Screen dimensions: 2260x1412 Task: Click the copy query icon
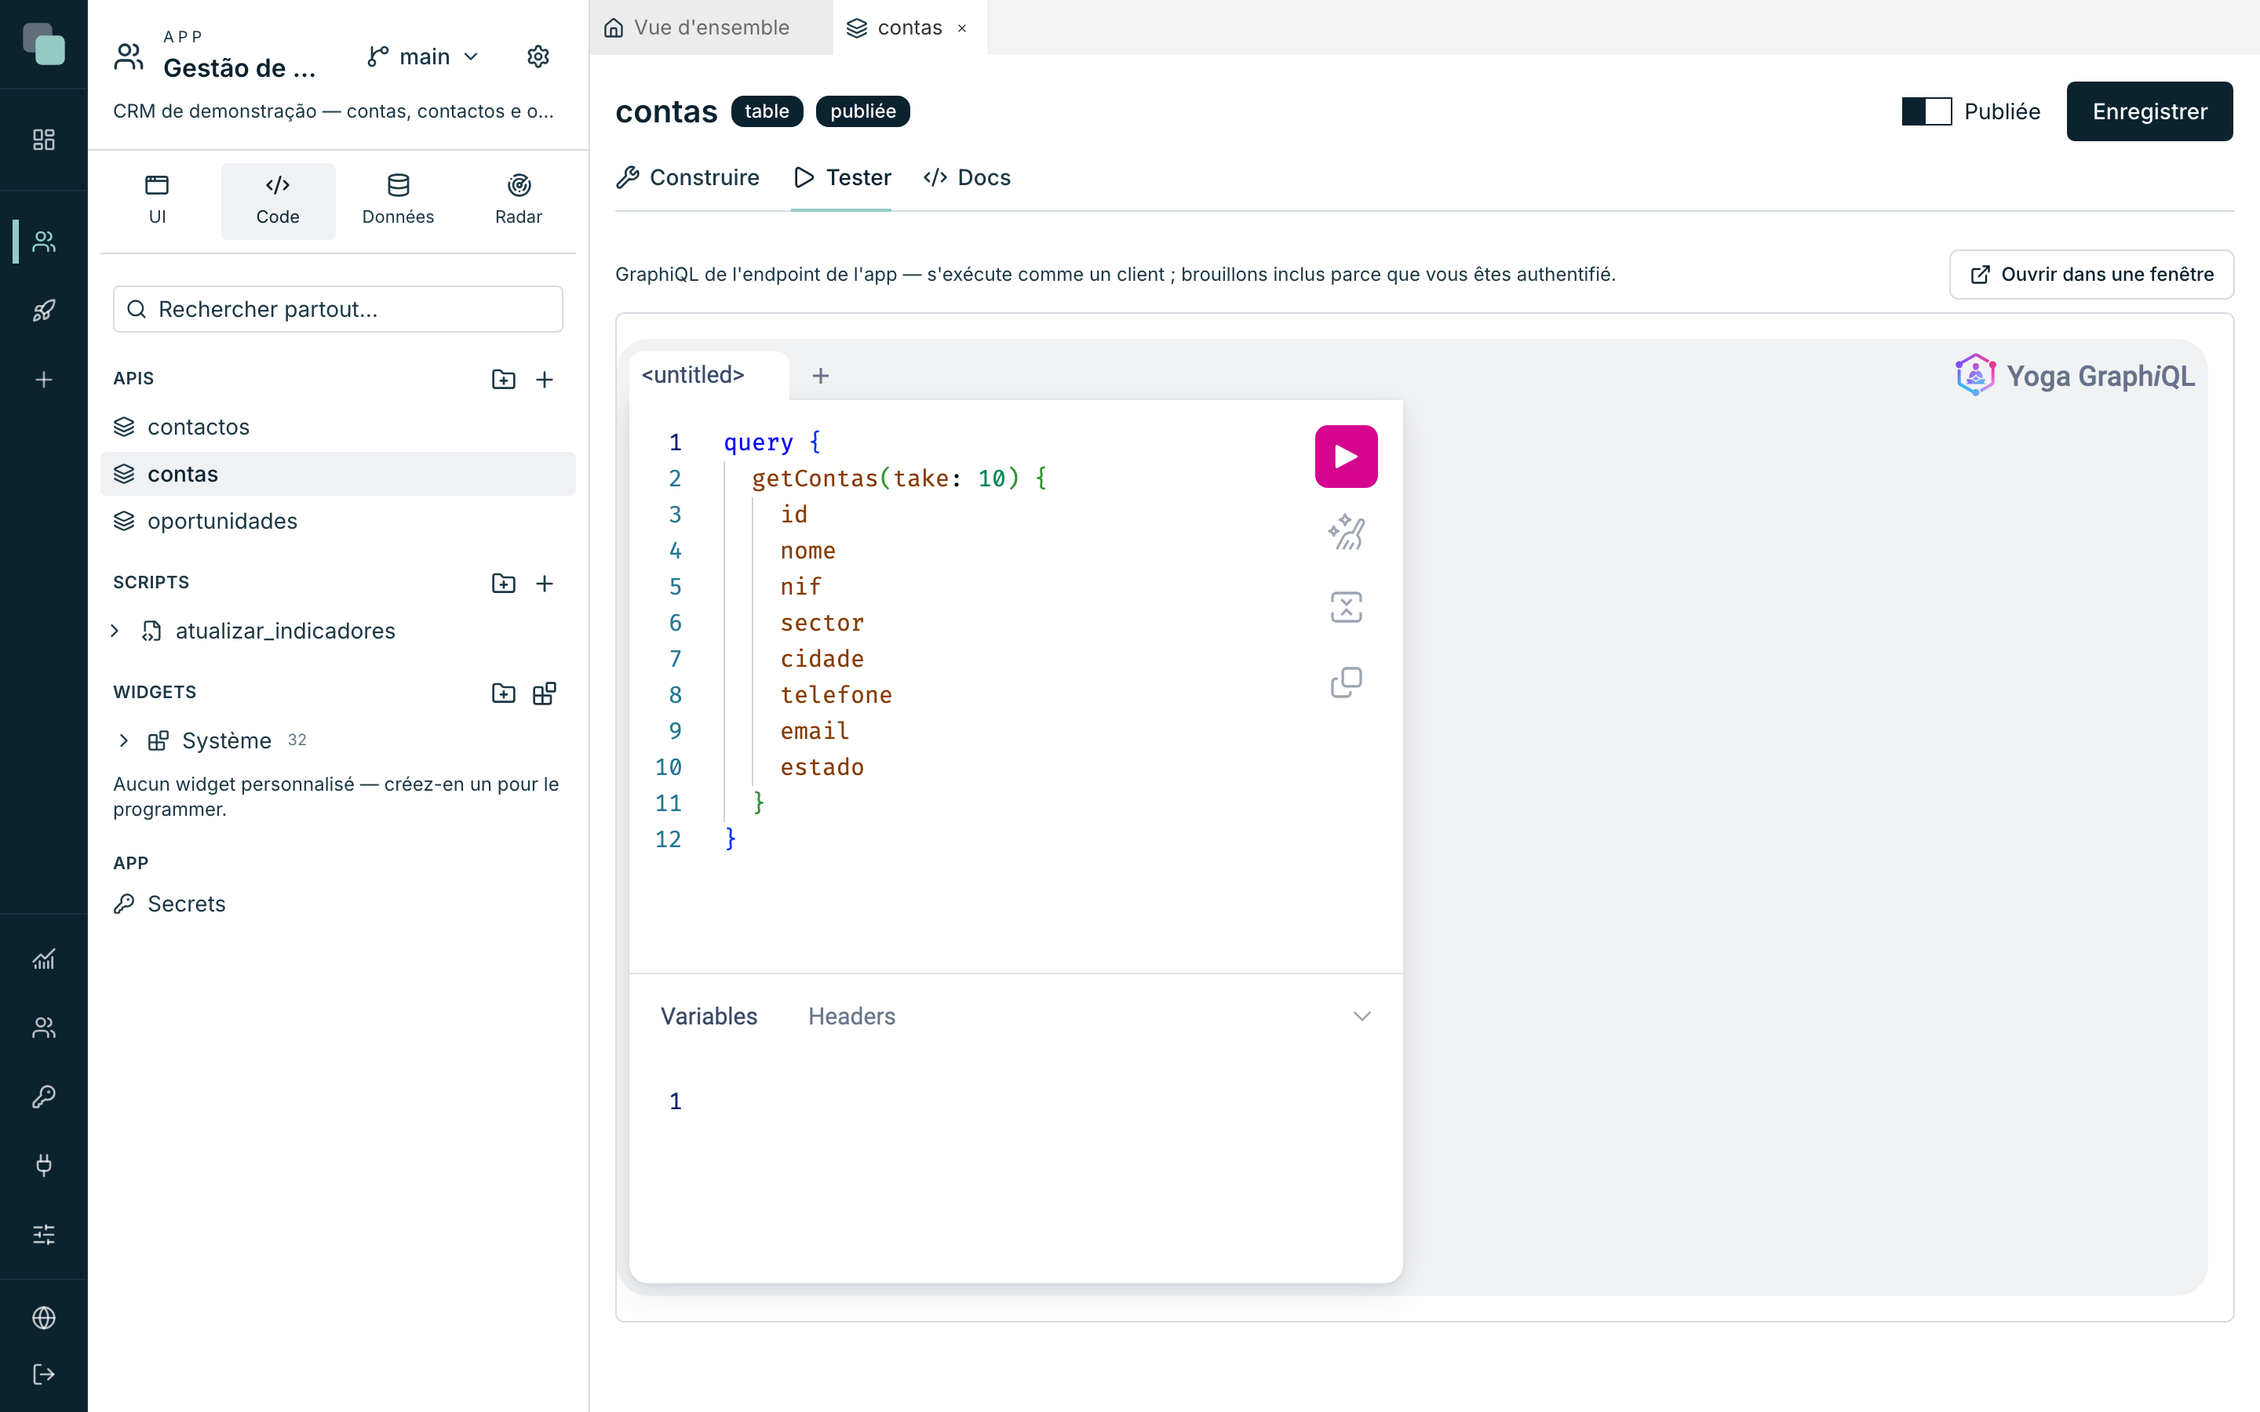(1346, 682)
